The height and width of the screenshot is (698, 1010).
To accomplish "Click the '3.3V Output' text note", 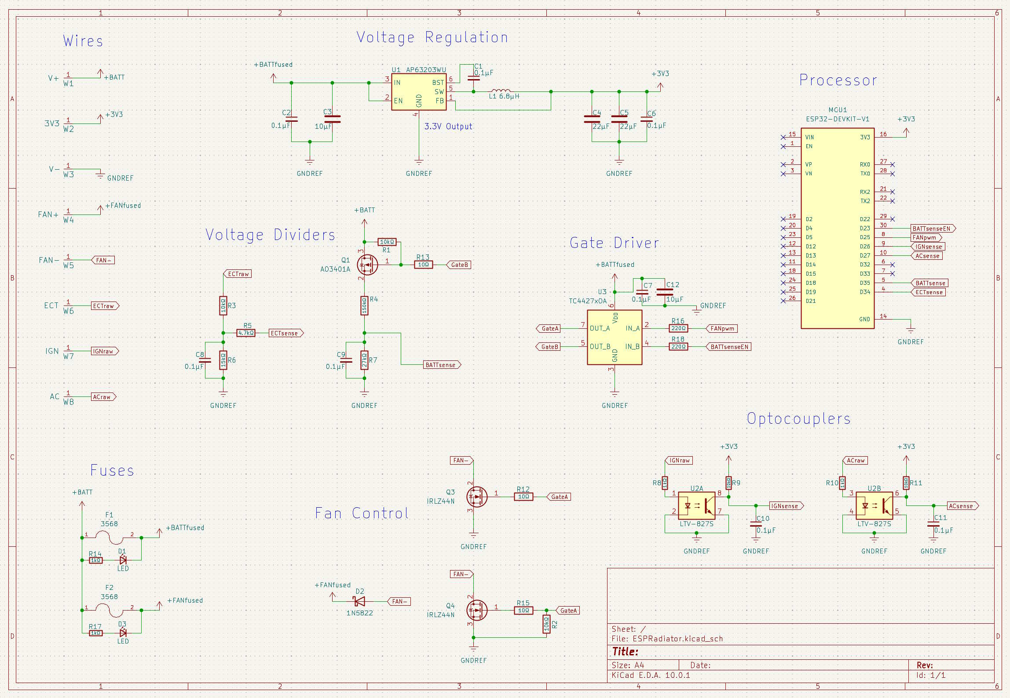I will tap(448, 127).
